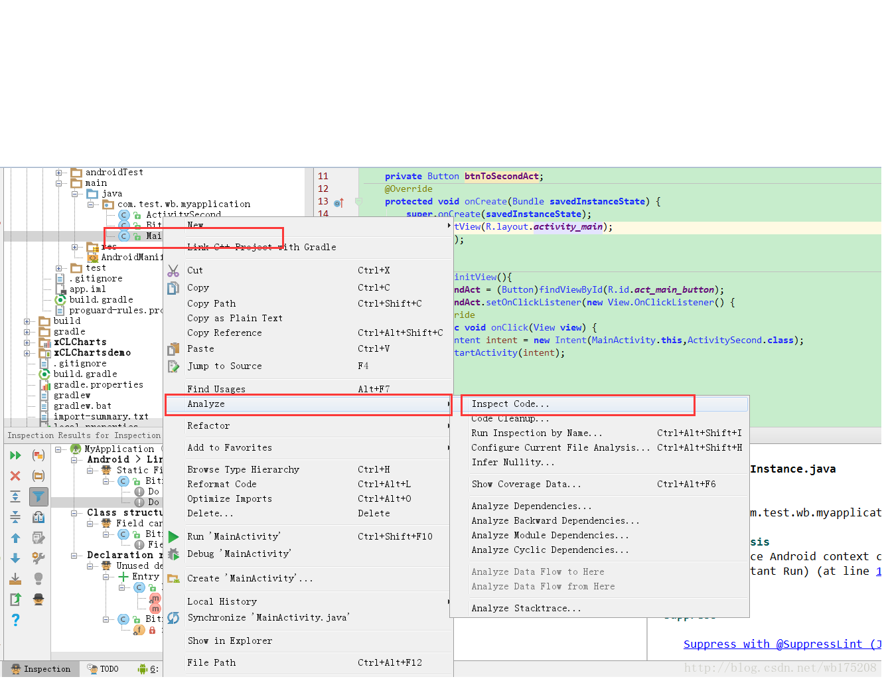Click the icon beside Jump to Source
Image resolution: width=884 pixels, height=681 pixels.
click(173, 366)
